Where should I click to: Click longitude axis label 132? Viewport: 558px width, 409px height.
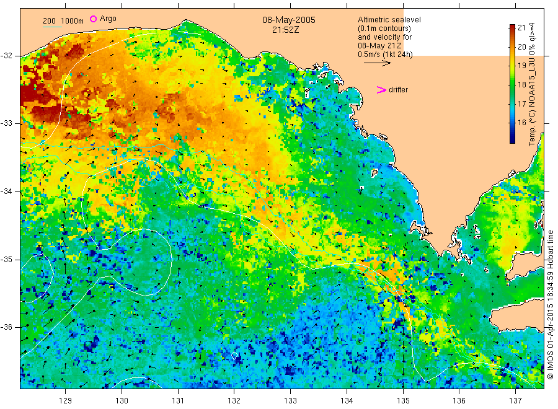coord(234,401)
